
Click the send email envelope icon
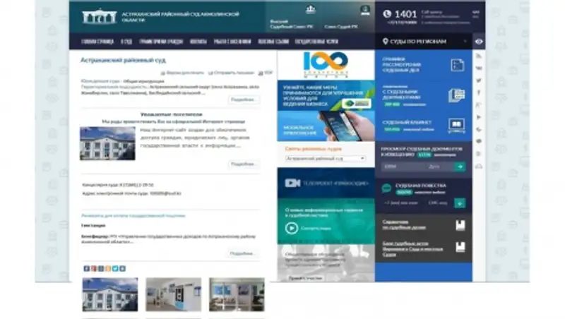coord(210,73)
